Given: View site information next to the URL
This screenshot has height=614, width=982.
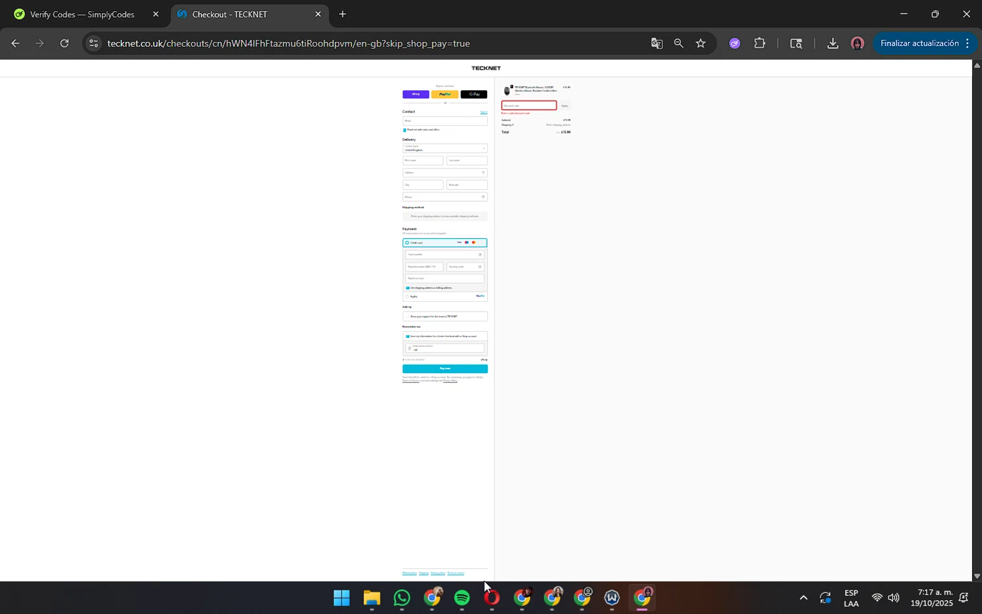Looking at the screenshot, I should (x=94, y=43).
